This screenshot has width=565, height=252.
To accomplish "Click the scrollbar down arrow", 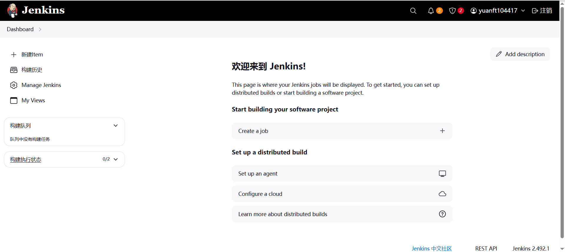I will point(562,249).
